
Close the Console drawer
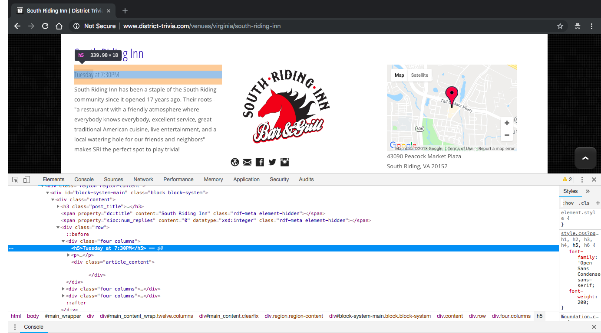(594, 327)
